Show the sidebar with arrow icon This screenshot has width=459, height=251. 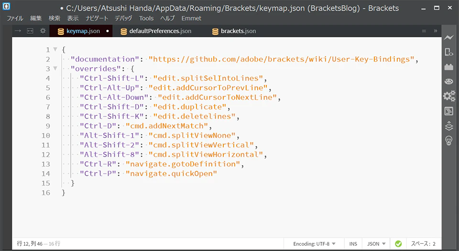[x=18, y=31]
